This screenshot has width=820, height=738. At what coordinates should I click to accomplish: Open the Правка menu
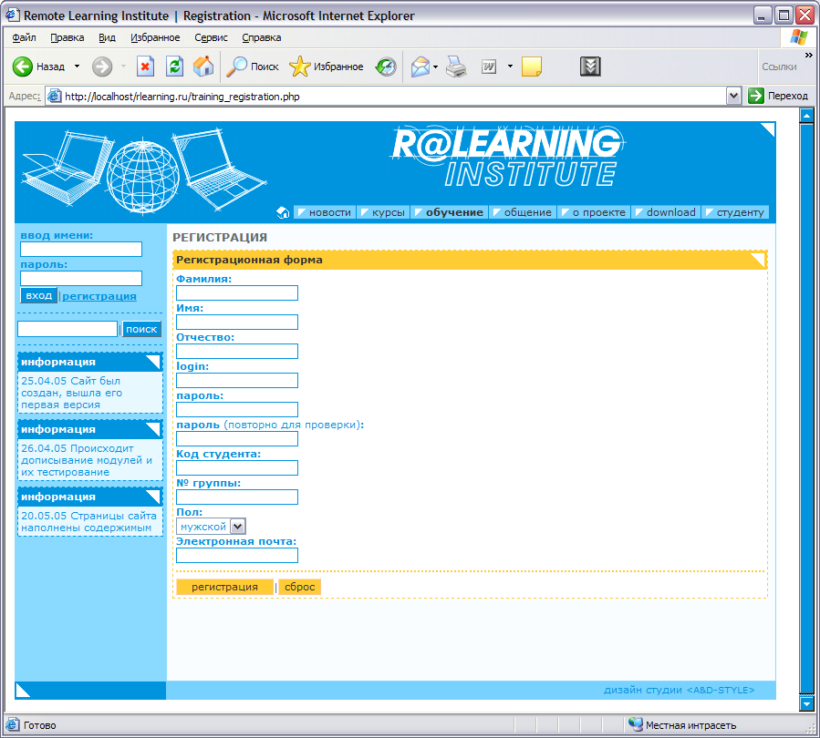[67, 37]
